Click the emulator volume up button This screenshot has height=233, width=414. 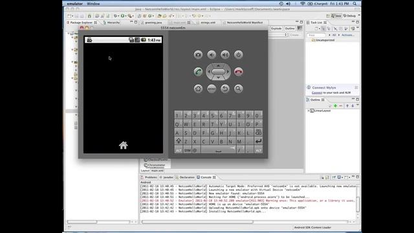(x=225, y=54)
